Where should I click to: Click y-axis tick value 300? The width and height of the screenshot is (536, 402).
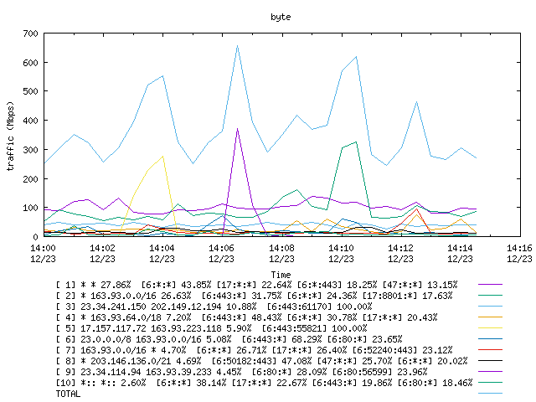[x=30, y=150]
